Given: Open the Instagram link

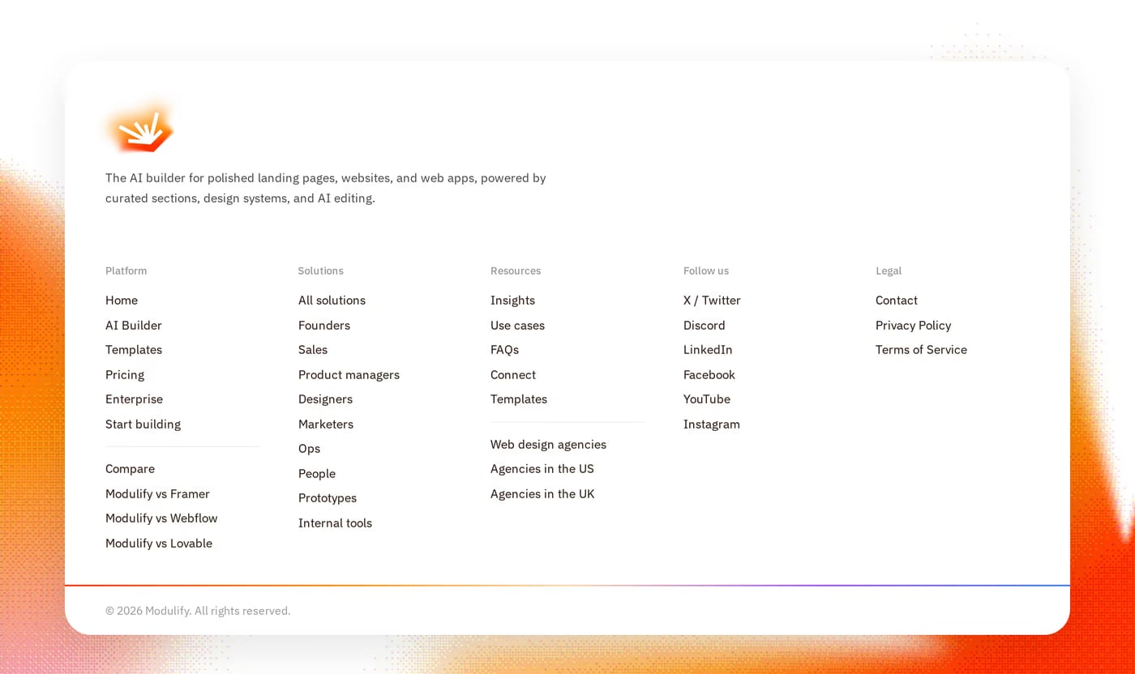Looking at the screenshot, I should tap(712, 424).
